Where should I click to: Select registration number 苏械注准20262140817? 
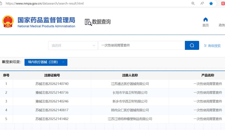(x=52, y=110)
